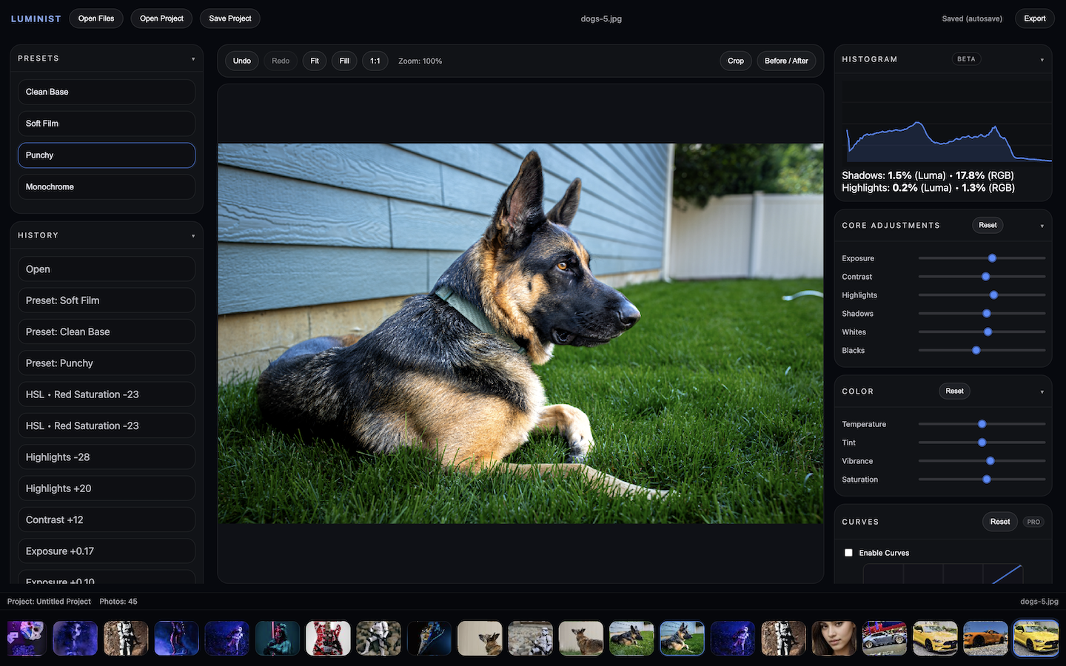Apply the Clean Base preset

(107, 92)
